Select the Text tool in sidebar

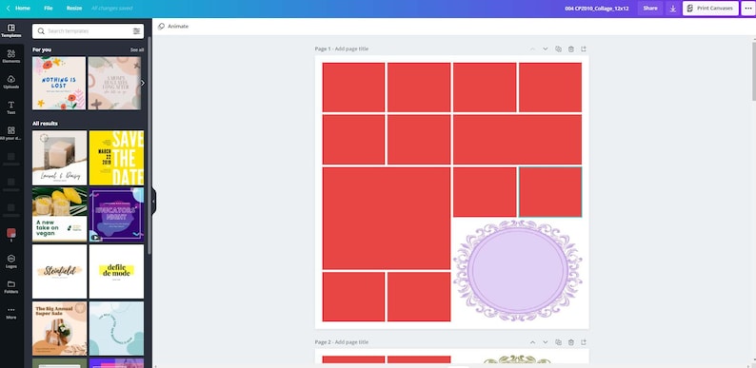tap(11, 107)
